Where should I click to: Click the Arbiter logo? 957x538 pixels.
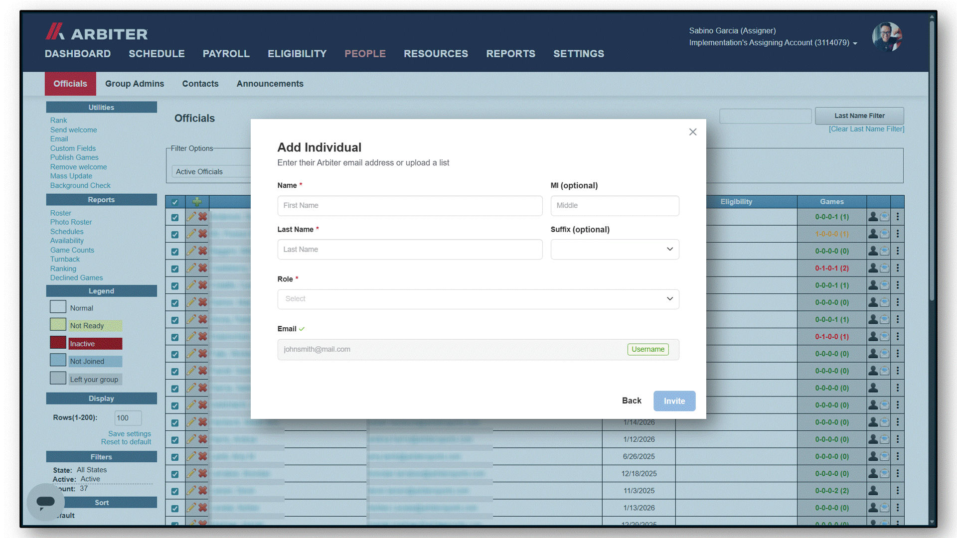tap(97, 32)
